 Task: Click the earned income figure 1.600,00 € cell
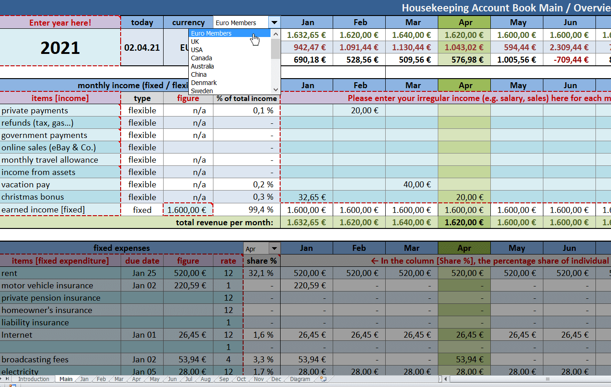click(188, 210)
